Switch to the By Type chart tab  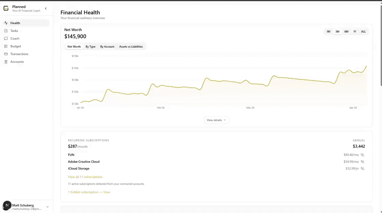(x=90, y=46)
